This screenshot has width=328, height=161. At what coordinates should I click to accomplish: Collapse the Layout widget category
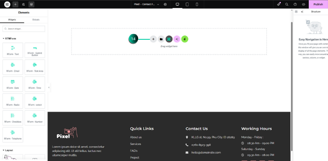coord(8,150)
